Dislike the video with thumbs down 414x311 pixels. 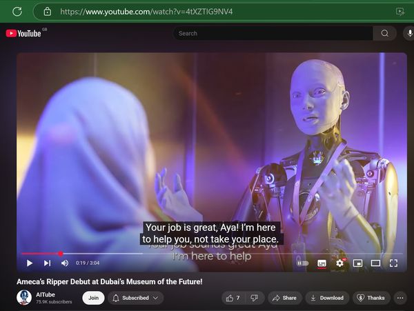[x=254, y=298]
